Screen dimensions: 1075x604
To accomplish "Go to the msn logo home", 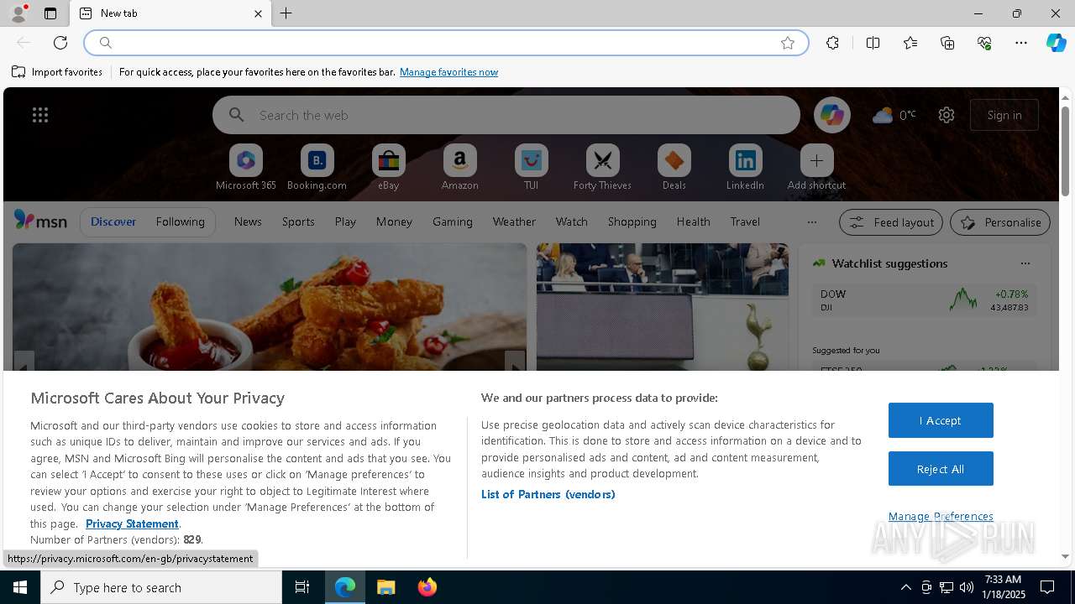I will 40,221.
